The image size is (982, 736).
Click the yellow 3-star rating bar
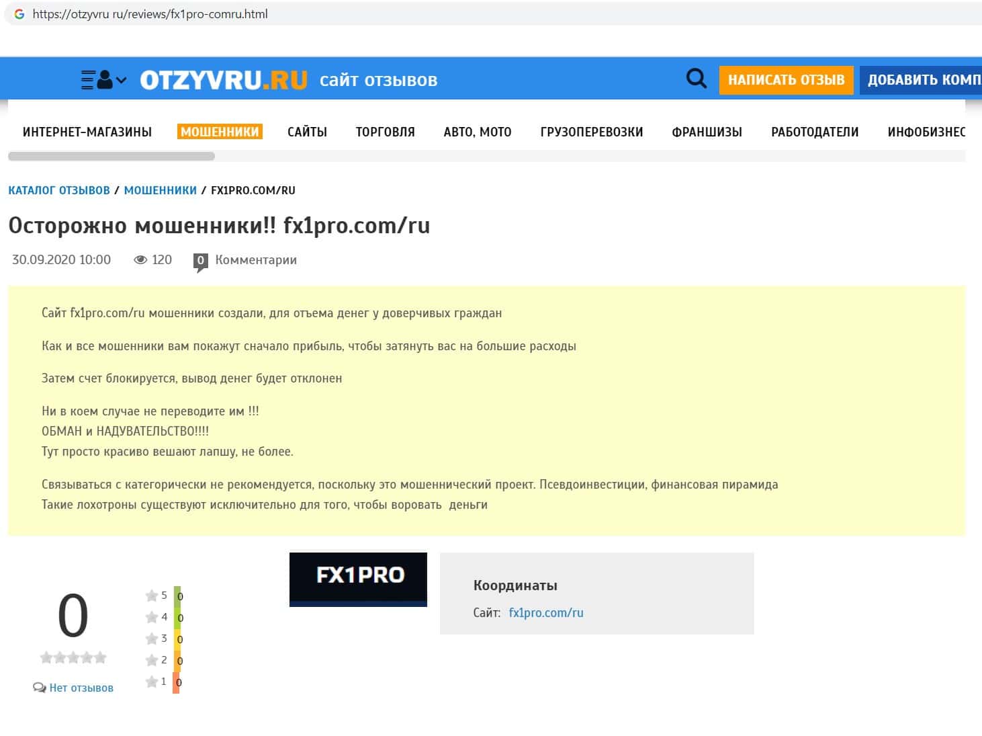coord(177,639)
